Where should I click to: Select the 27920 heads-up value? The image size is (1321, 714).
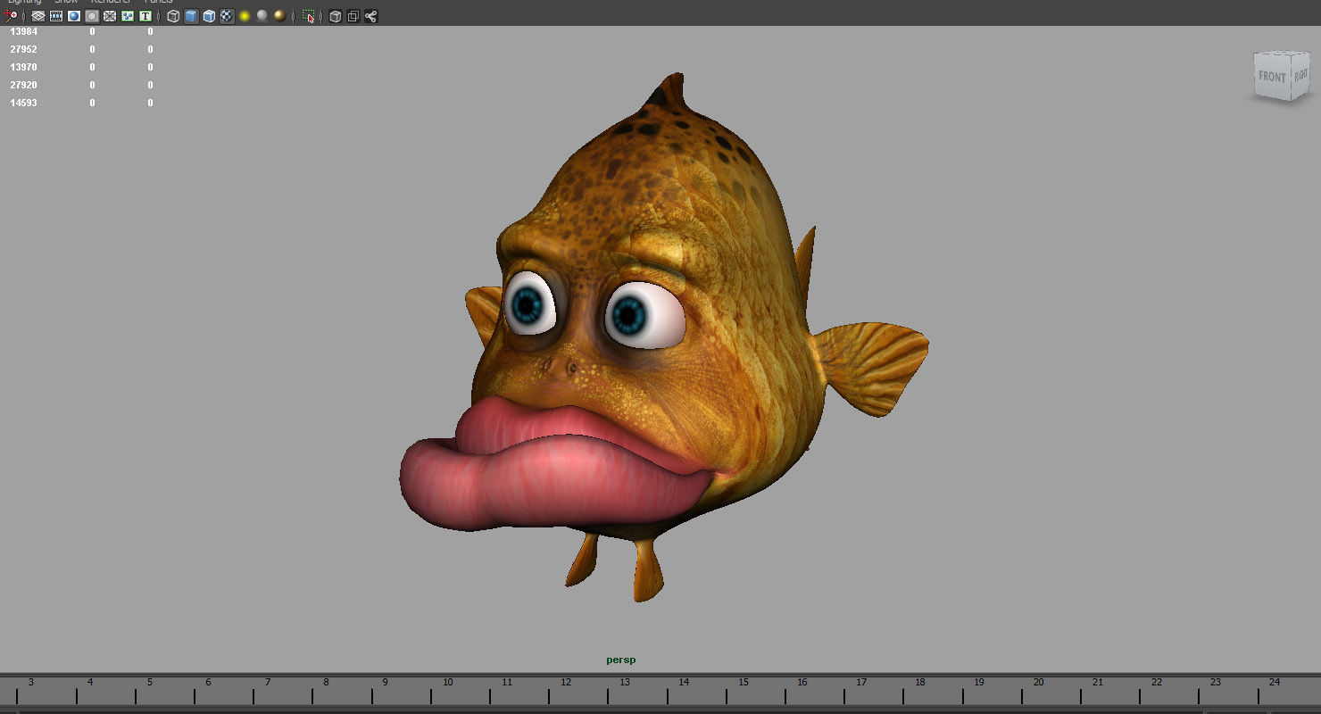tap(23, 85)
